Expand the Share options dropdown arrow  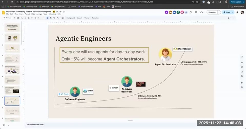pyautogui.click(x=233, y=12)
